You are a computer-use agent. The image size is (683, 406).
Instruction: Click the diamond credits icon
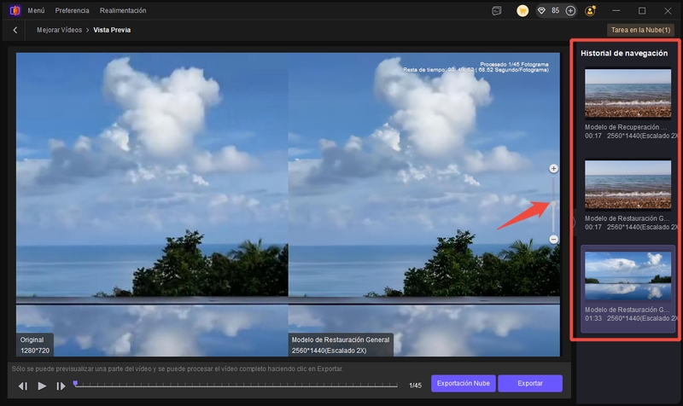point(541,11)
